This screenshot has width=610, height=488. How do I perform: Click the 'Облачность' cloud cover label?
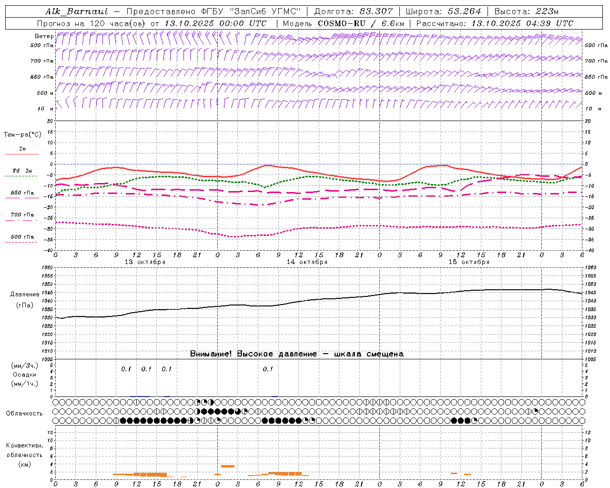[24, 414]
